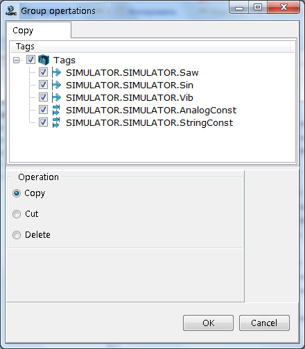Choose the Copy operation radio button
The height and width of the screenshot is (349, 305).
(17, 193)
